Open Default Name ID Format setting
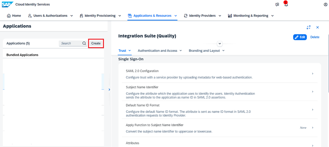329x147 pixels. (220, 110)
